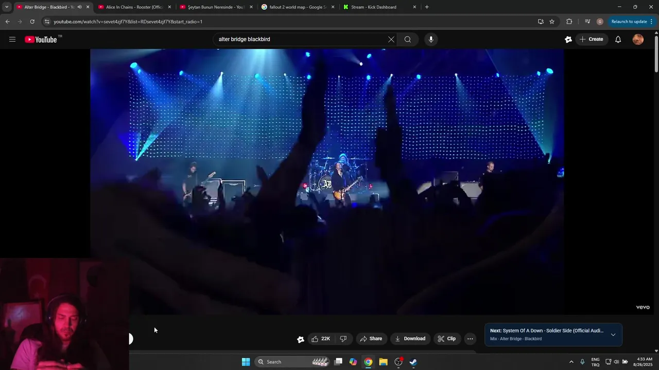Open Copilot from the taskbar
Screen dimensions: 659x370
click(353, 362)
